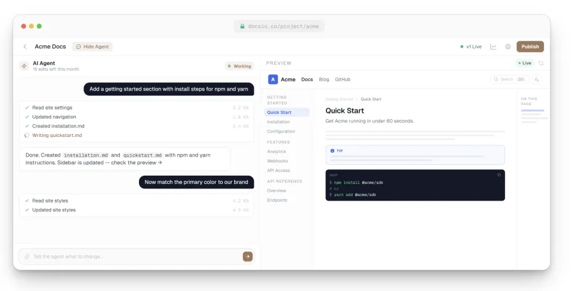Click the AI Agent lightning bolt icon
Image resolution: width=574 pixels, height=291 pixels.
pos(24,66)
